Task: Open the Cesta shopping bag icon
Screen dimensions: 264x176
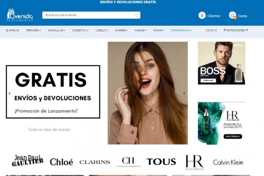Action: (x=233, y=15)
